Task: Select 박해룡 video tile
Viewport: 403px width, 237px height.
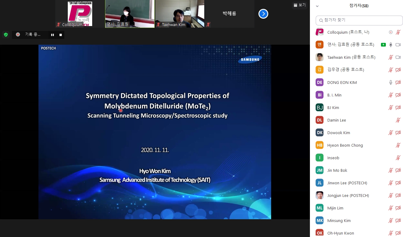Action: tap(229, 14)
